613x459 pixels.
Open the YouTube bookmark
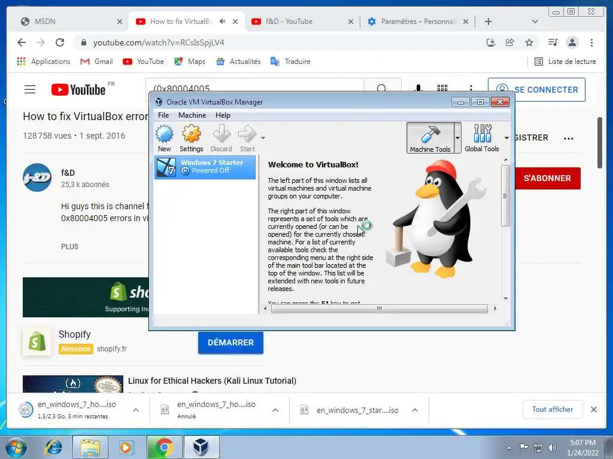point(143,62)
